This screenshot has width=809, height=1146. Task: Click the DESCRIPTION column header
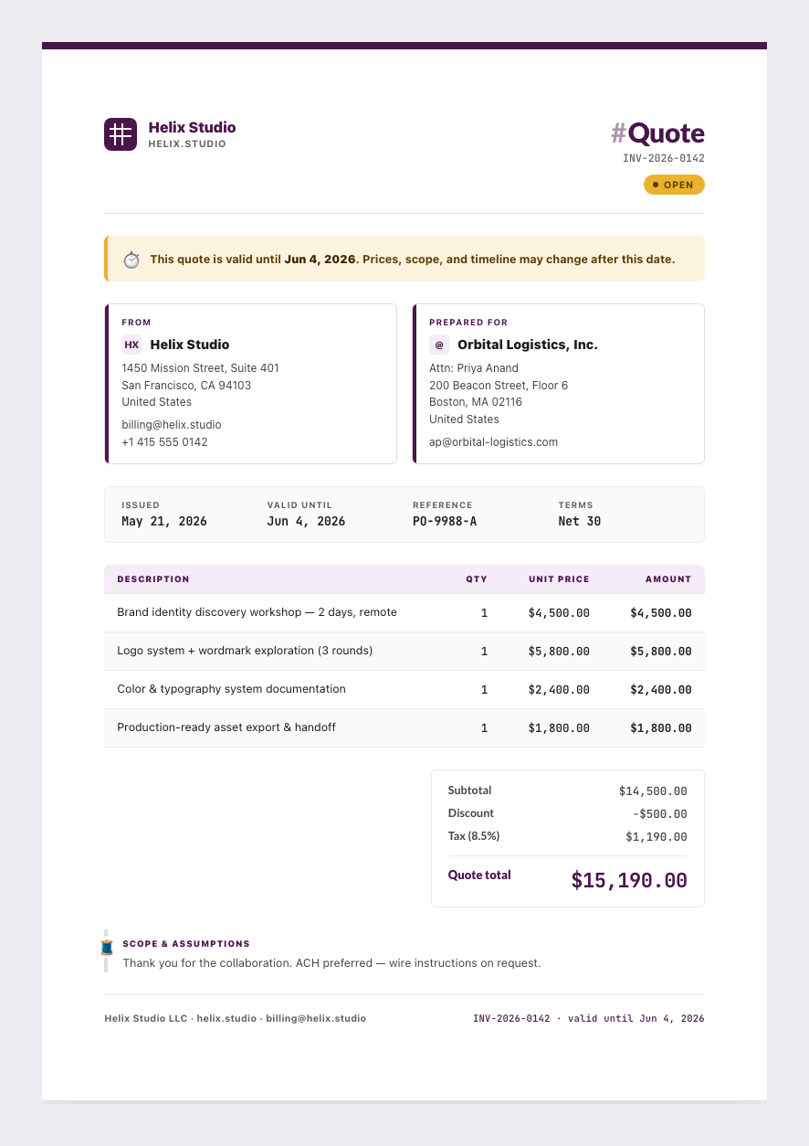(153, 579)
